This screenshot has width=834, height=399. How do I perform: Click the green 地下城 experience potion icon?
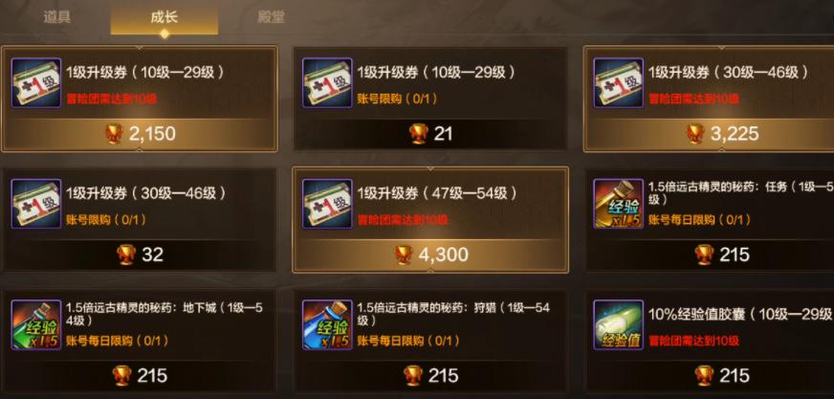(36, 324)
